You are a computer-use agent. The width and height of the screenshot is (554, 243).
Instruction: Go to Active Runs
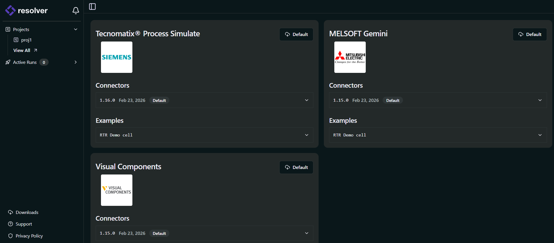(25, 62)
